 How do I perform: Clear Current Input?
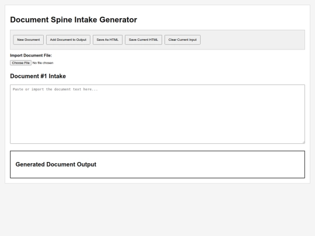[x=183, y=40]
